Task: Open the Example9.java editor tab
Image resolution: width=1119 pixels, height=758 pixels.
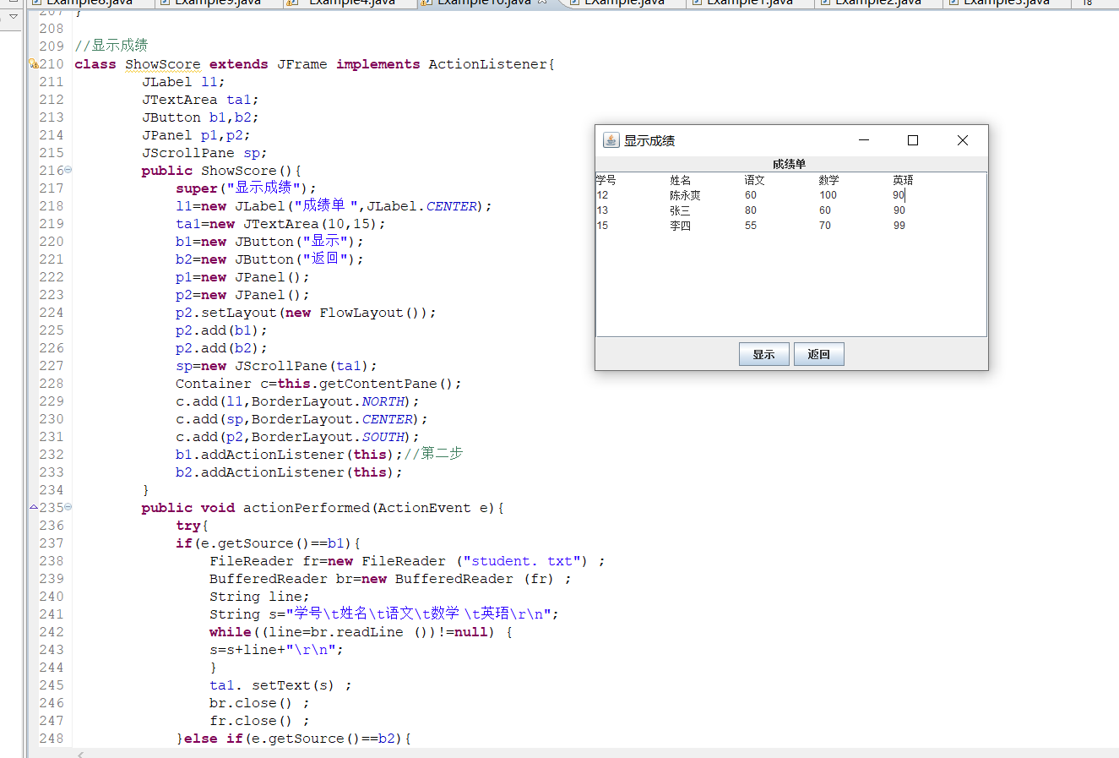Action: point(218,3)
